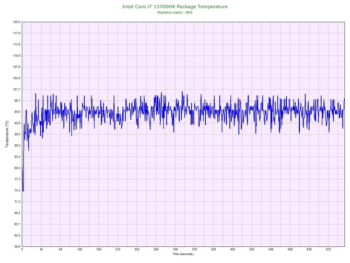This screenshot has height=263, width=350.
Task: Select the 80.4 y-axis value
Action: click(17, 168)
